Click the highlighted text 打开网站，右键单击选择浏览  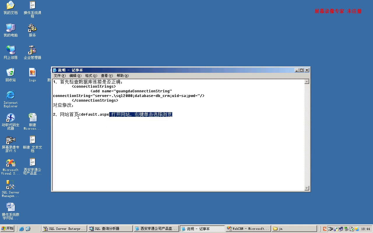pos(141,114)
